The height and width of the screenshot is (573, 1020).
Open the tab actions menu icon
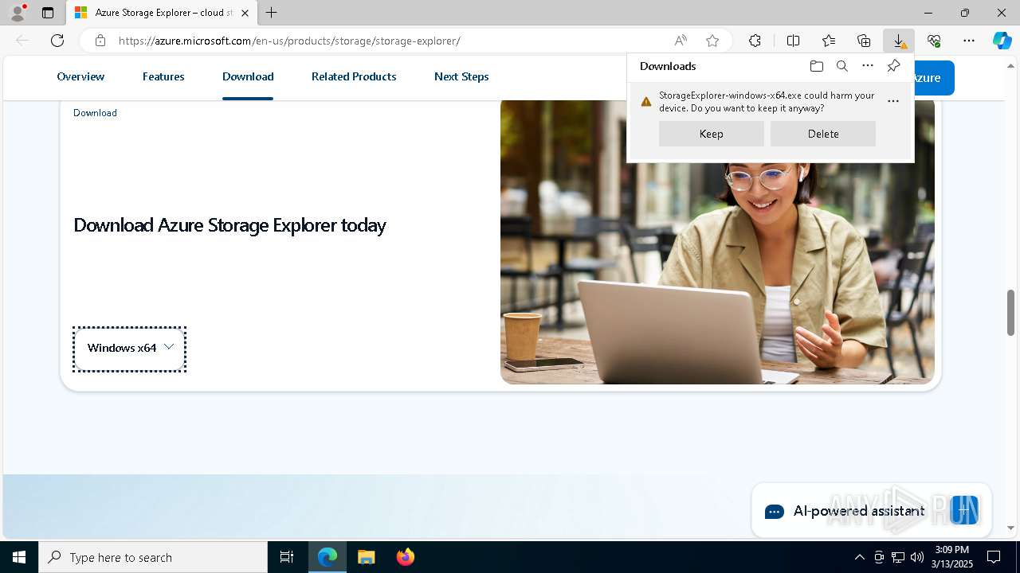pyautogui.click(x=48, y=13)
